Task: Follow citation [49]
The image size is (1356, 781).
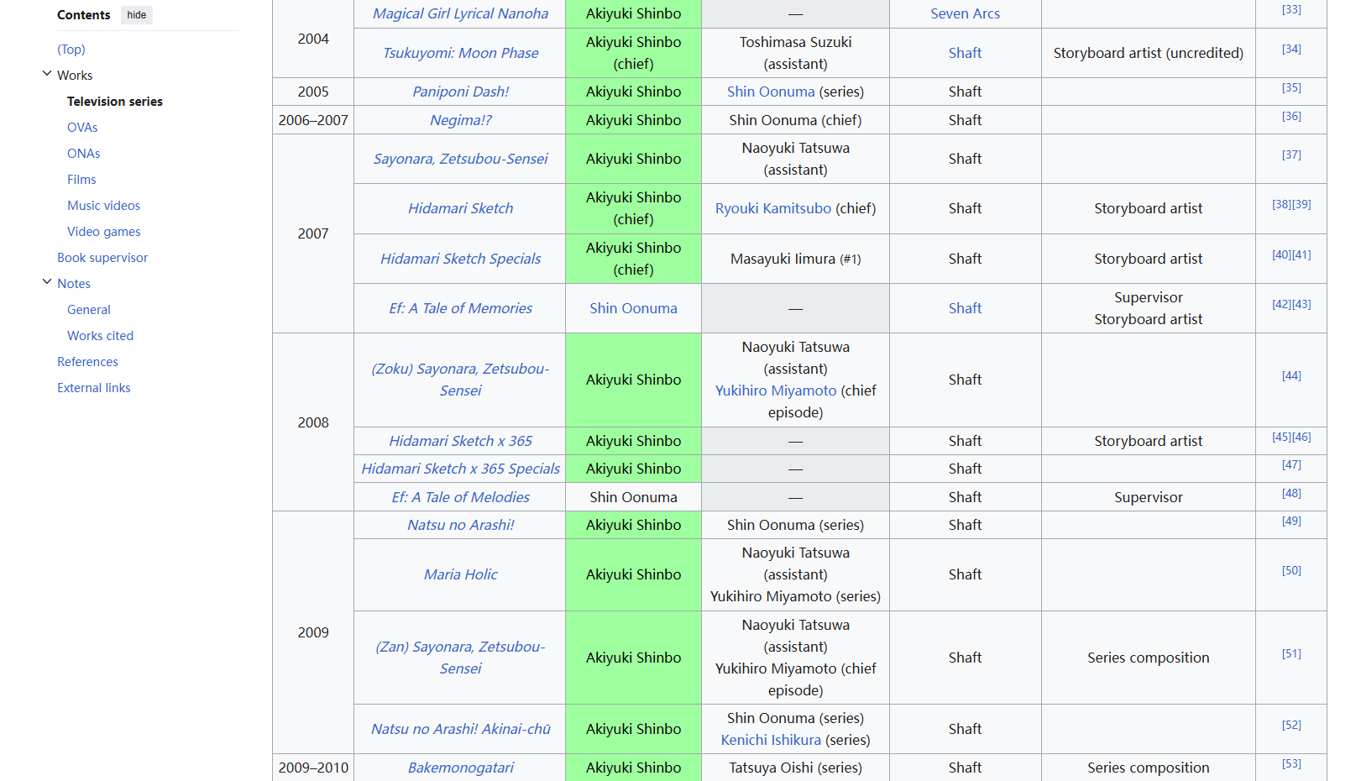Action: pos(1291,521)
